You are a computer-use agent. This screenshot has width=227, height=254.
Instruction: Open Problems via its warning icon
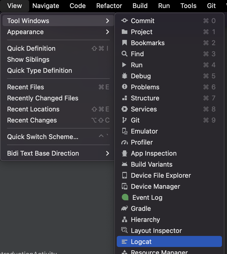125,87
